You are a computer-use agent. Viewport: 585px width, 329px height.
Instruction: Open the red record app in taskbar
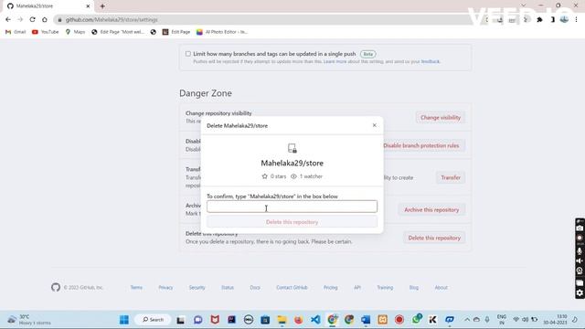[399, 320]
